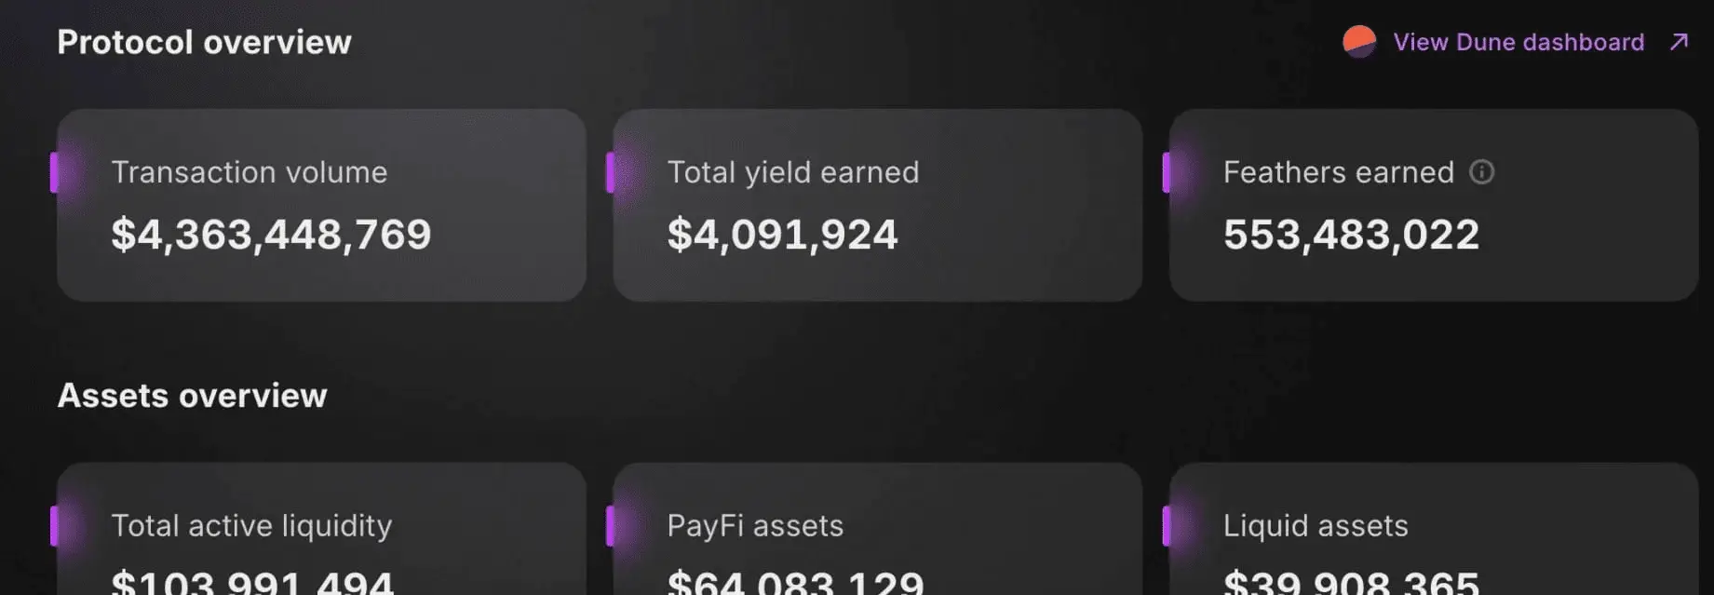This screenshot has height=595, width=1714.
Task: Click the purple marker on Total active liquidity card
Action: [x=54, y=526]
